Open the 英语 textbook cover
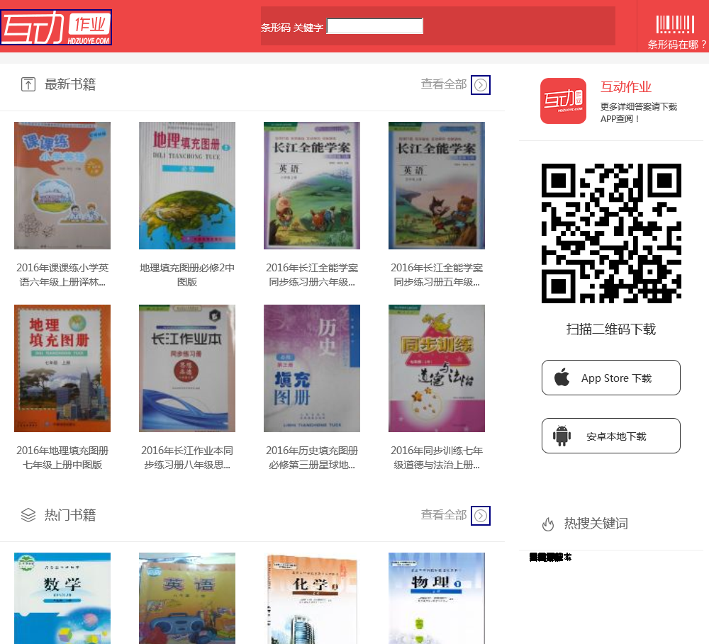 tap(187, 598)
